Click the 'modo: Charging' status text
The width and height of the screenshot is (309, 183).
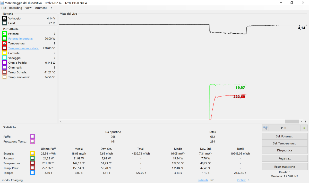12,180
